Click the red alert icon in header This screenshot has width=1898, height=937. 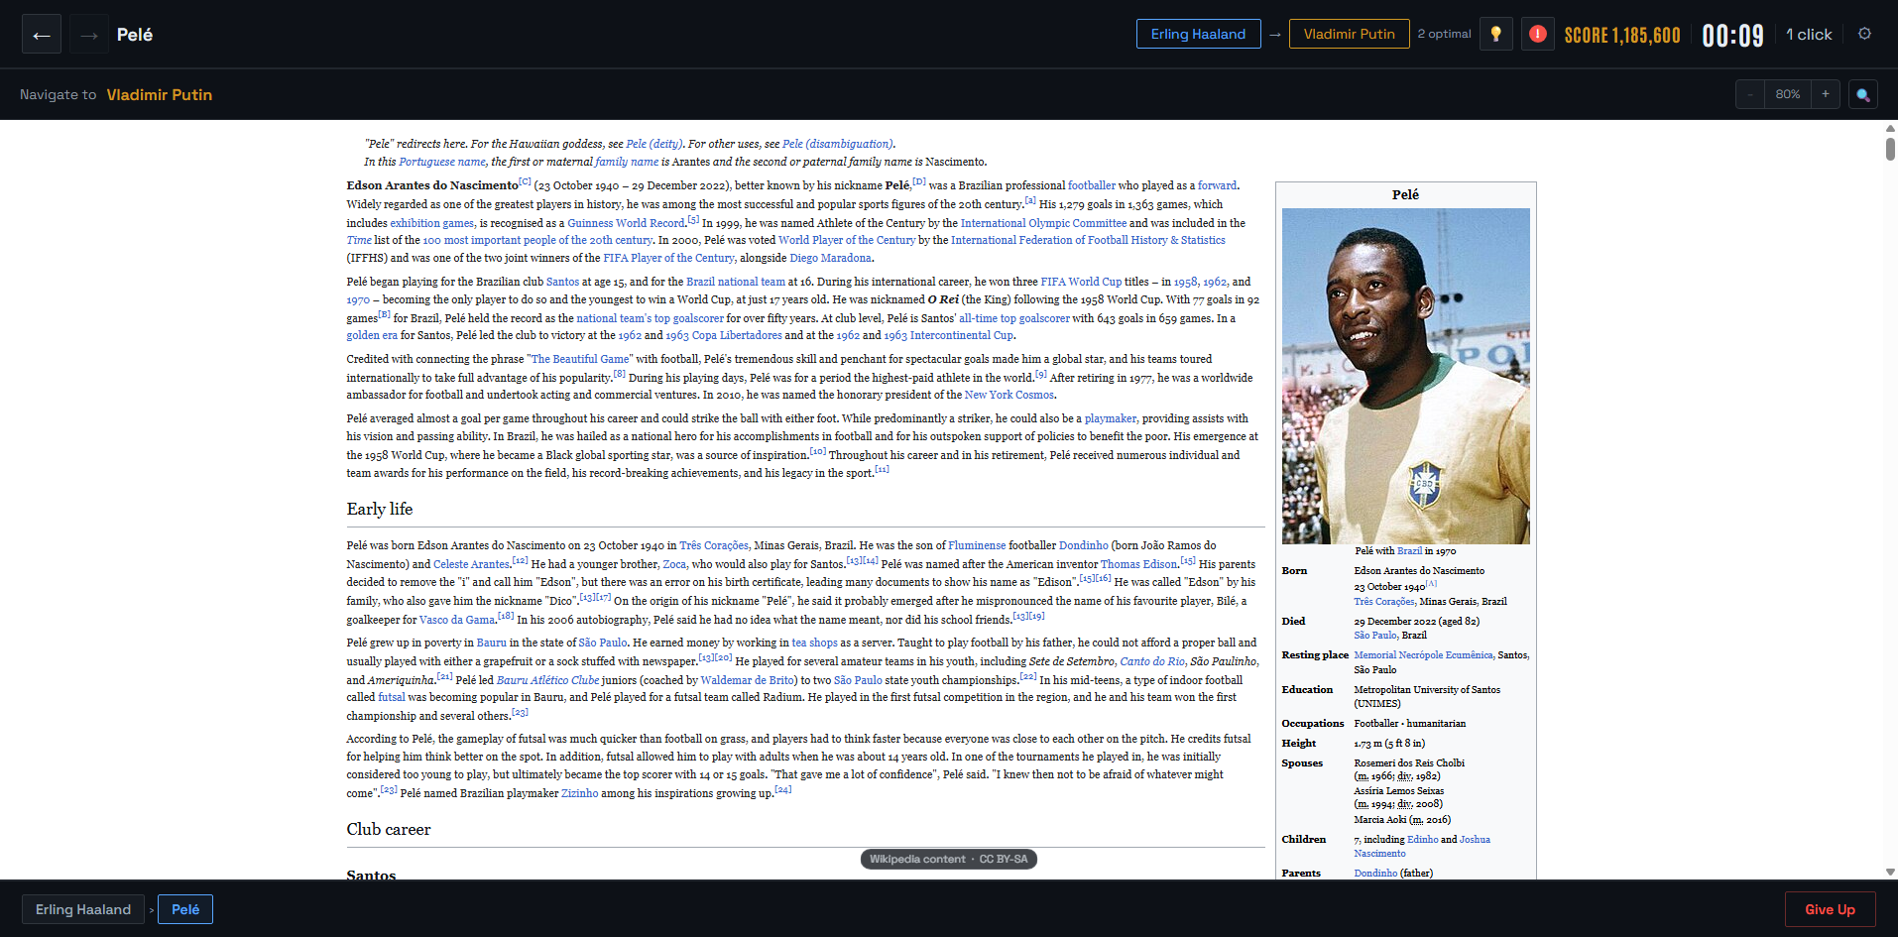[1538, 34]
